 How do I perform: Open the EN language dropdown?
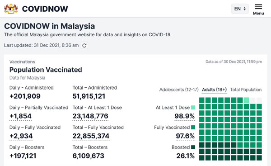pos(240,9)
